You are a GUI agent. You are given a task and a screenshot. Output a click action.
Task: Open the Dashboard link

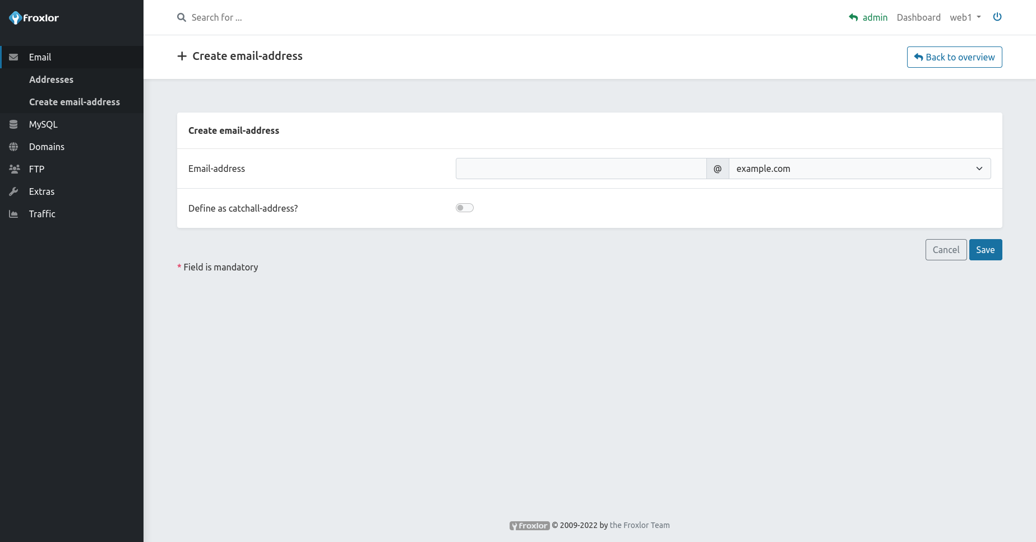pos(918,17)
